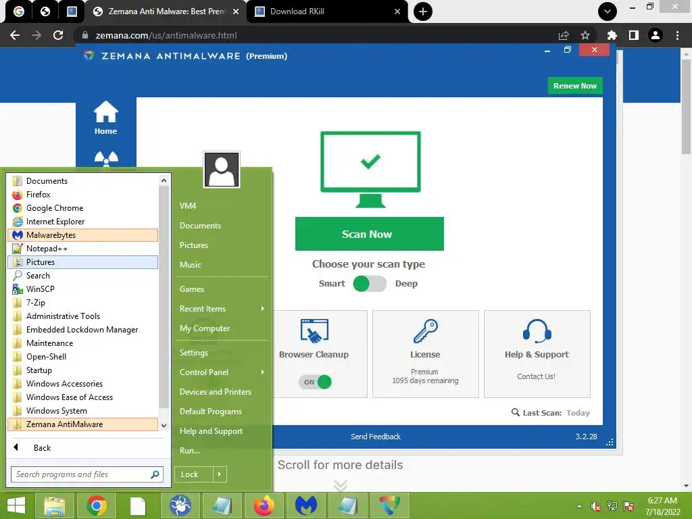The image size is (692, 519).
Task: Click the Zemana shield taskbar icon
Action: [390, 505]
